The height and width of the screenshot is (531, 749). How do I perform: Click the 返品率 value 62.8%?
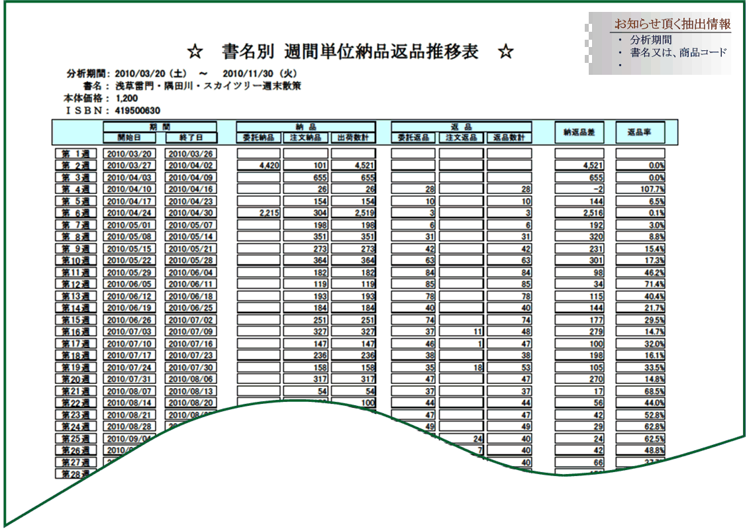(640, 426)
